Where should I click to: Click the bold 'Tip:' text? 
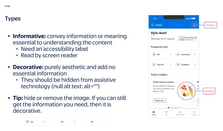[18, 98]
